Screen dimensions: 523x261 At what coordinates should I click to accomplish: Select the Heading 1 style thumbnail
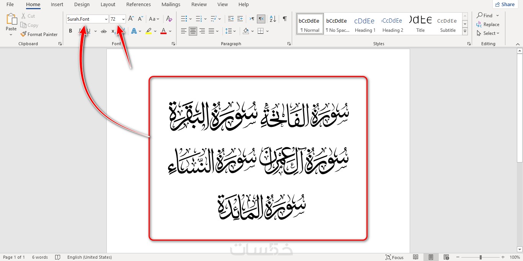365,24
